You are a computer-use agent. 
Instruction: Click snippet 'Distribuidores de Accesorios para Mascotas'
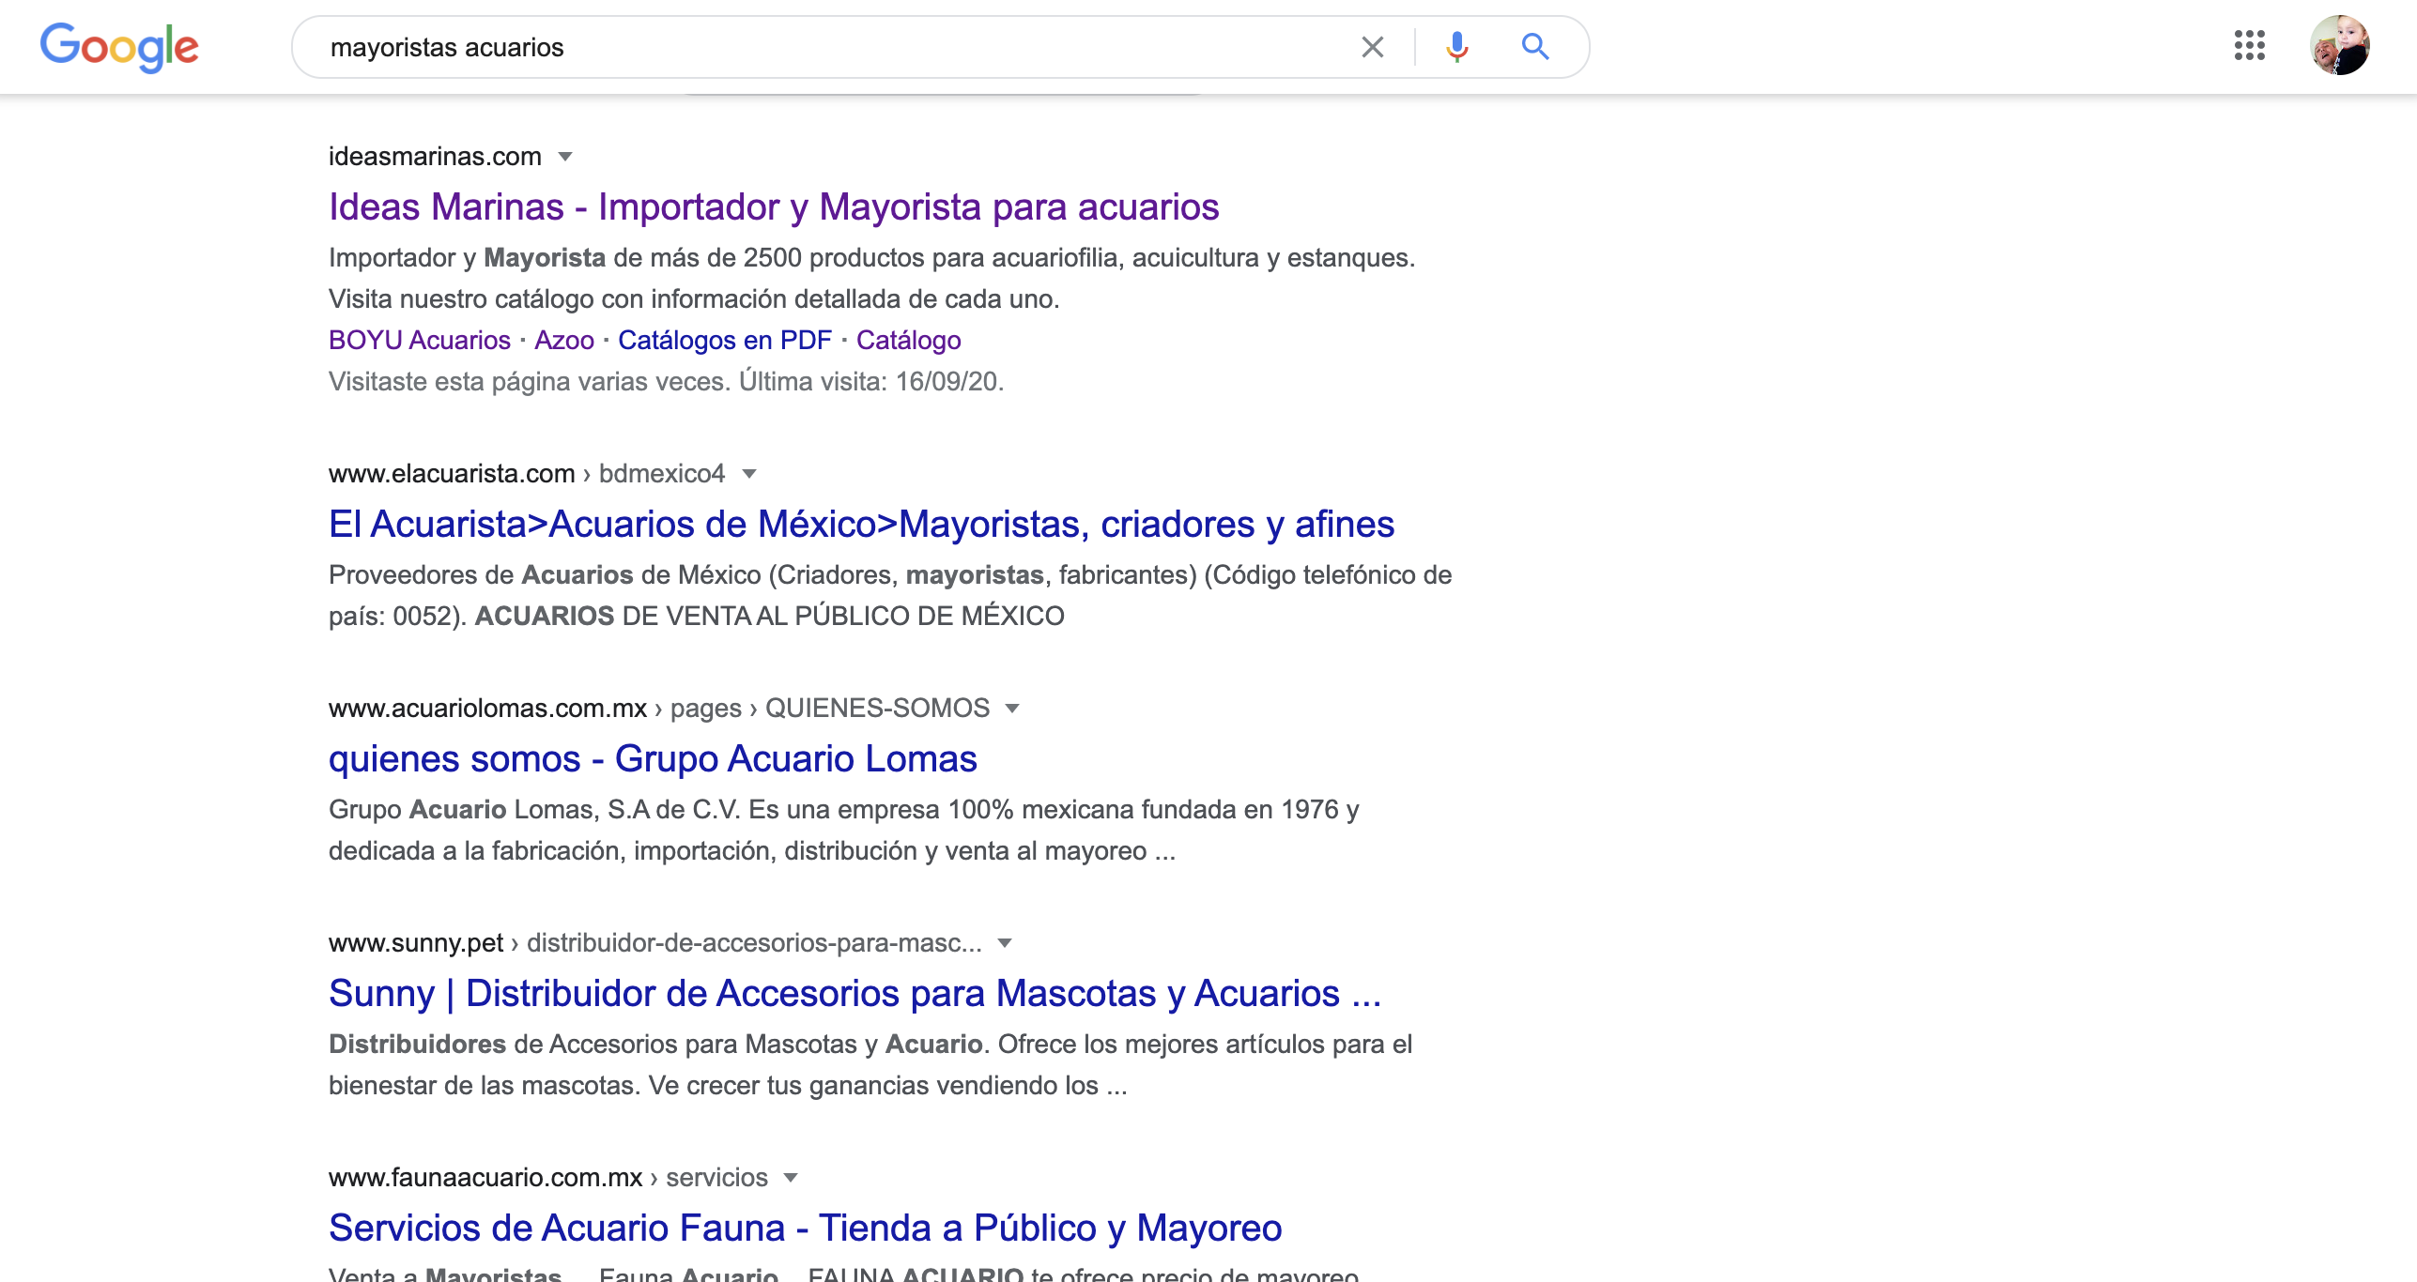pos(870,1064)
